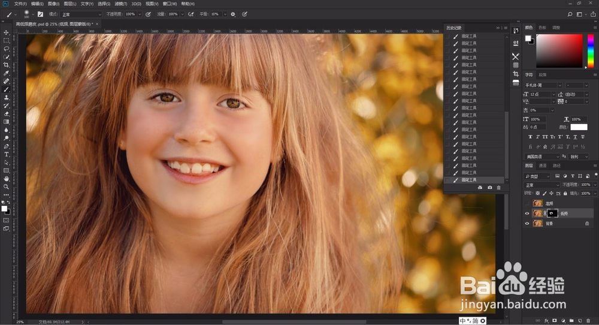The height and width of the screenshot is (325, 599).
Task: Click the foreground color swatch in toolbar
Action: click(4, 209)
